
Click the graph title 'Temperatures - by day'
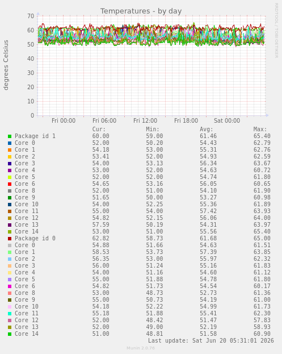tap(141, 11)
